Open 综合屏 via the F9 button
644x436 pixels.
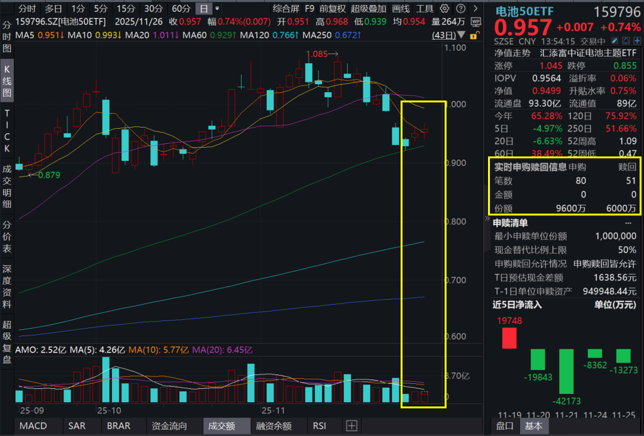coord(309,8)
